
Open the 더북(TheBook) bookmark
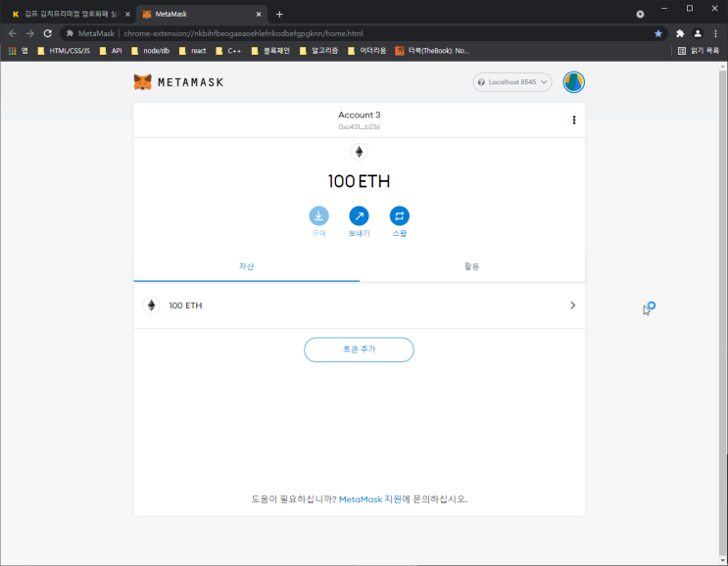click(433, 51)
